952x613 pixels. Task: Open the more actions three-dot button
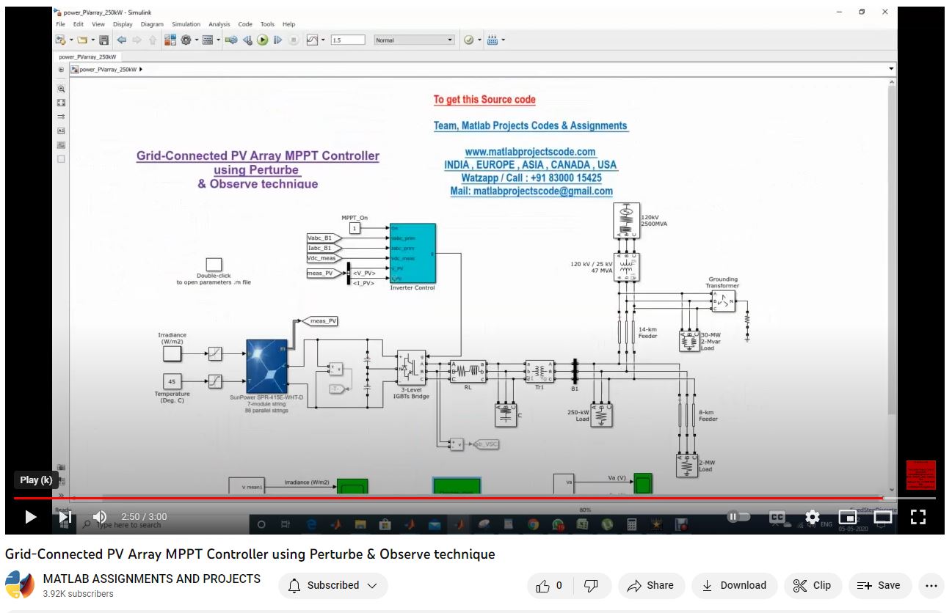931,585
